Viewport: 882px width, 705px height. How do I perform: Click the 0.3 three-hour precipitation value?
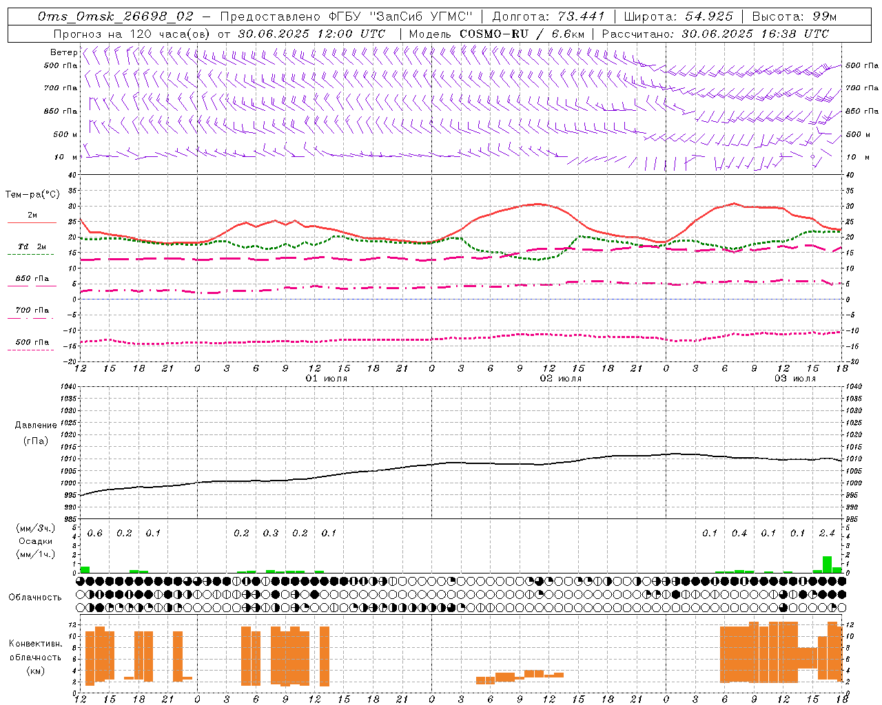(x=271, y=534)
